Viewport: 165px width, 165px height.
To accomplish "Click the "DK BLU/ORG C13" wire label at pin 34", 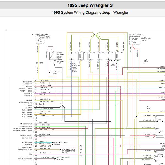I will 47,158.
